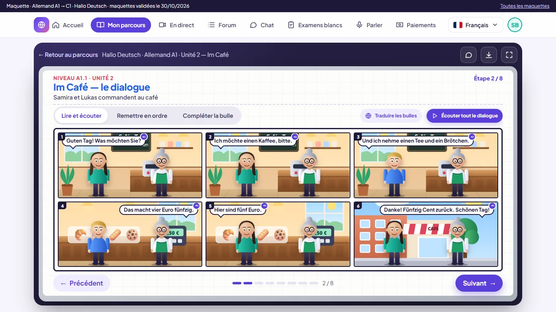This screenshot has height=312, width=556.
Task: Select comic panel 4 with pastries
Action: click(x=130, y=234)
